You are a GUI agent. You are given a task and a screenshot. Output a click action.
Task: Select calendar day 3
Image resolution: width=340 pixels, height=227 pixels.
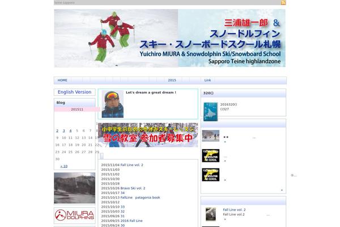coord(63,131)
